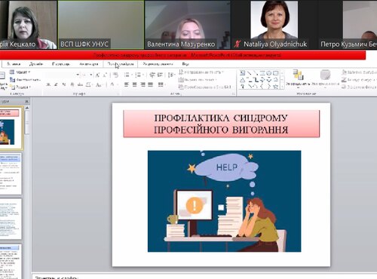
Task: Open Align Text options
Action: pyautogui.click(x=198, y=80)
